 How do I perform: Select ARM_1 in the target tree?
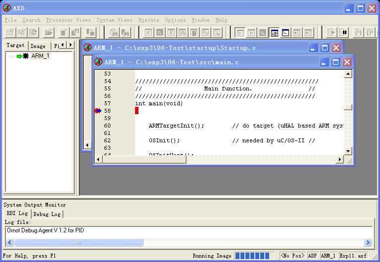point(41,56)
